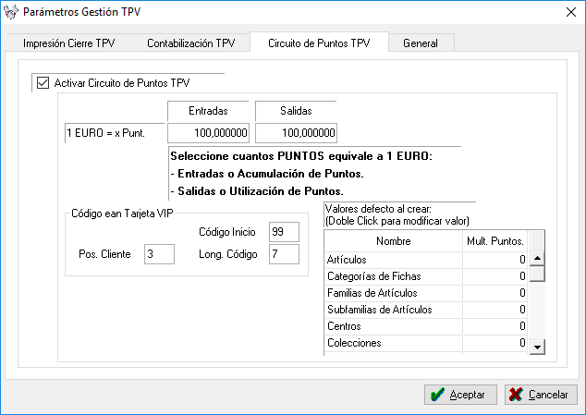Uncheck Activar Circuito de Puntos TPV
Image resolution: width=586 pixels, height=415 pixels.
43,82
